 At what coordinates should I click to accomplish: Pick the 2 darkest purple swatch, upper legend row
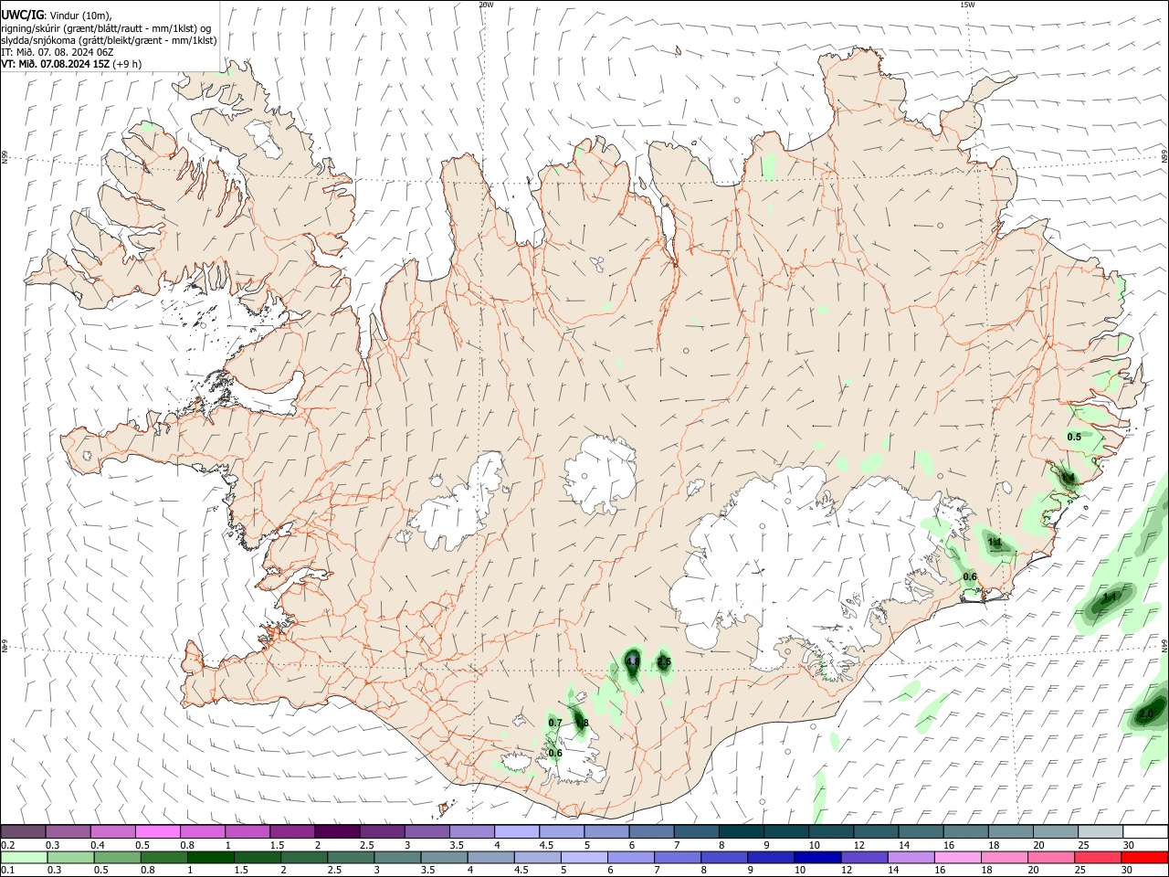tap(337, 831)
